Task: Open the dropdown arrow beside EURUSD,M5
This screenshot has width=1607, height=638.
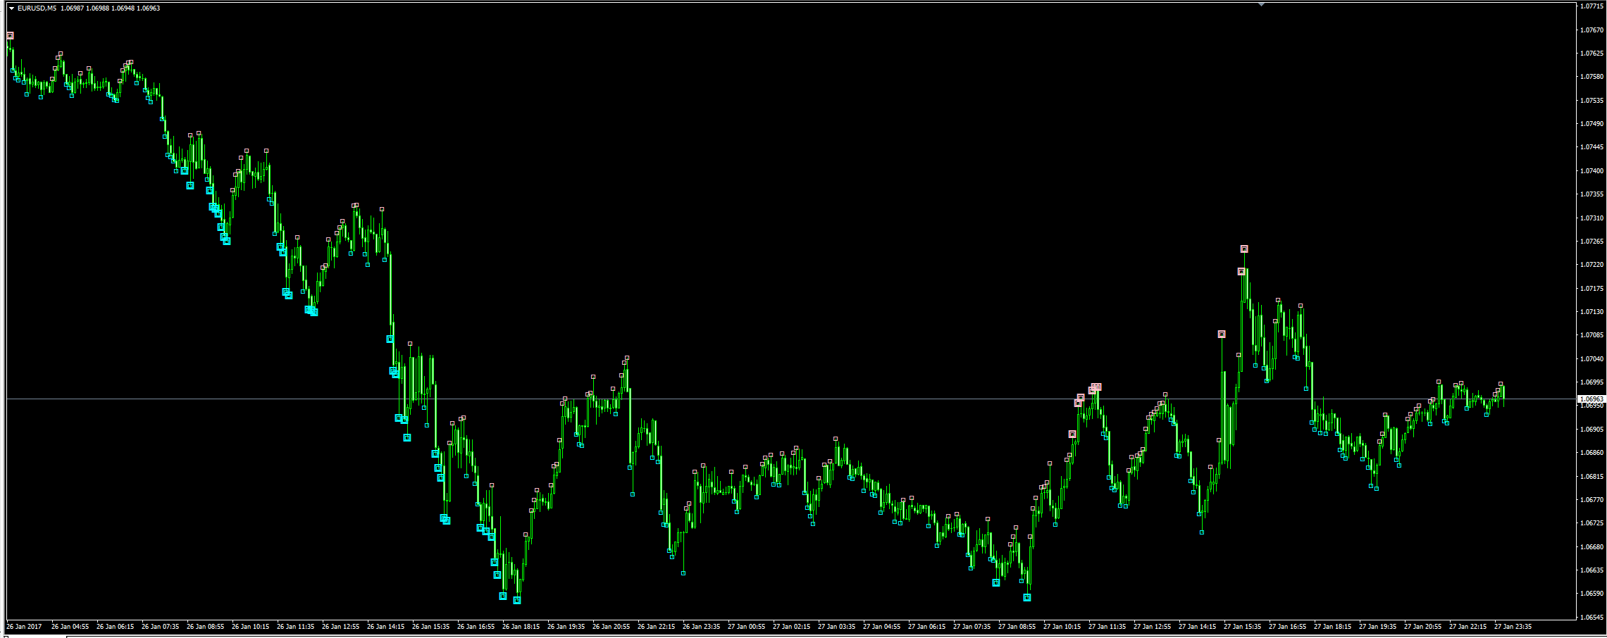Action: (x=11, y=8)
